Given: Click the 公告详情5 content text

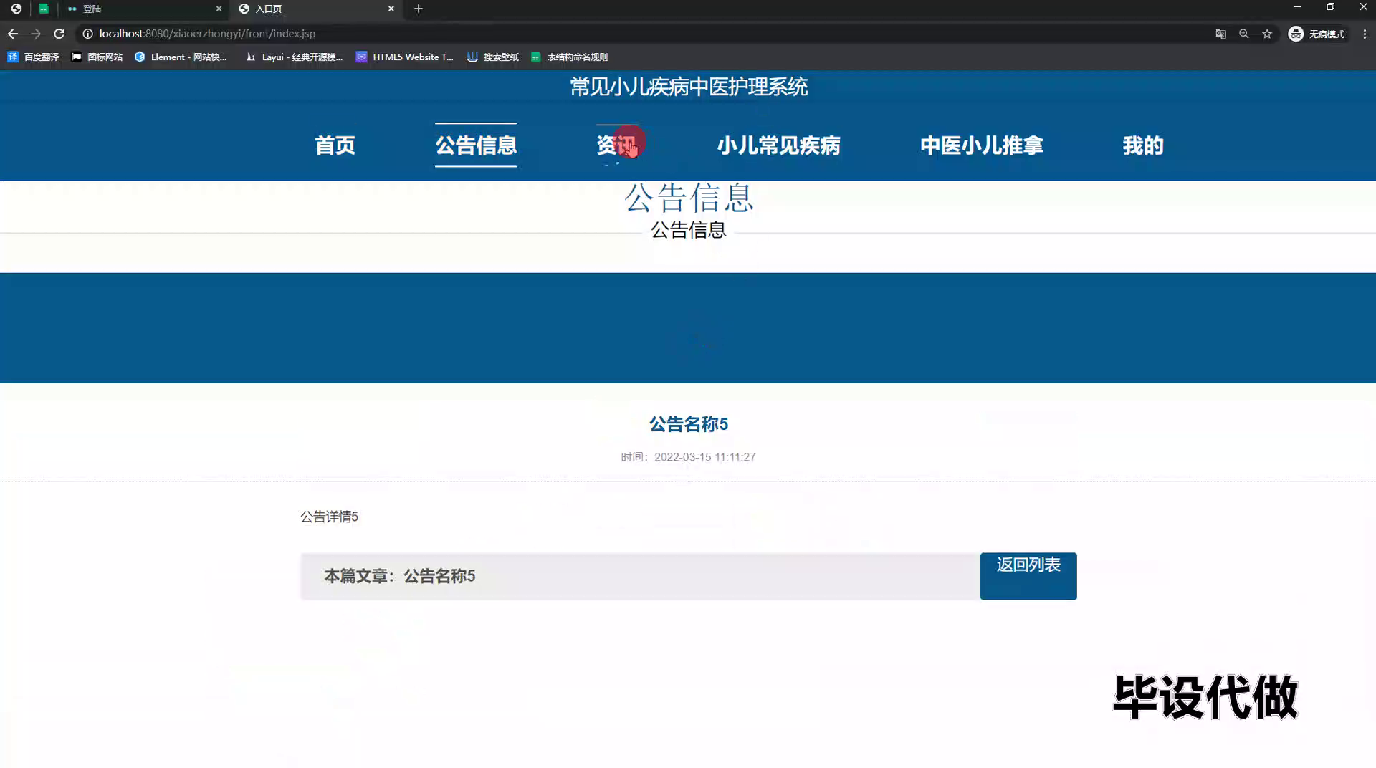Looking at the screenshot, I should (x=329, y=517).
